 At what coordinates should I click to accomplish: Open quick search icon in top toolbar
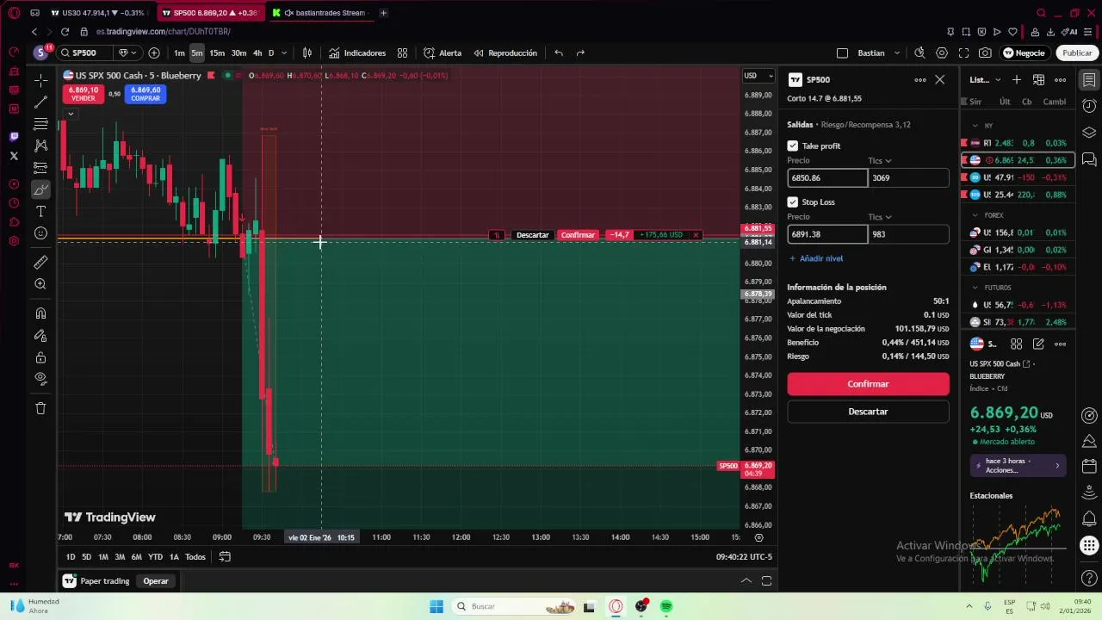[919, 53]
